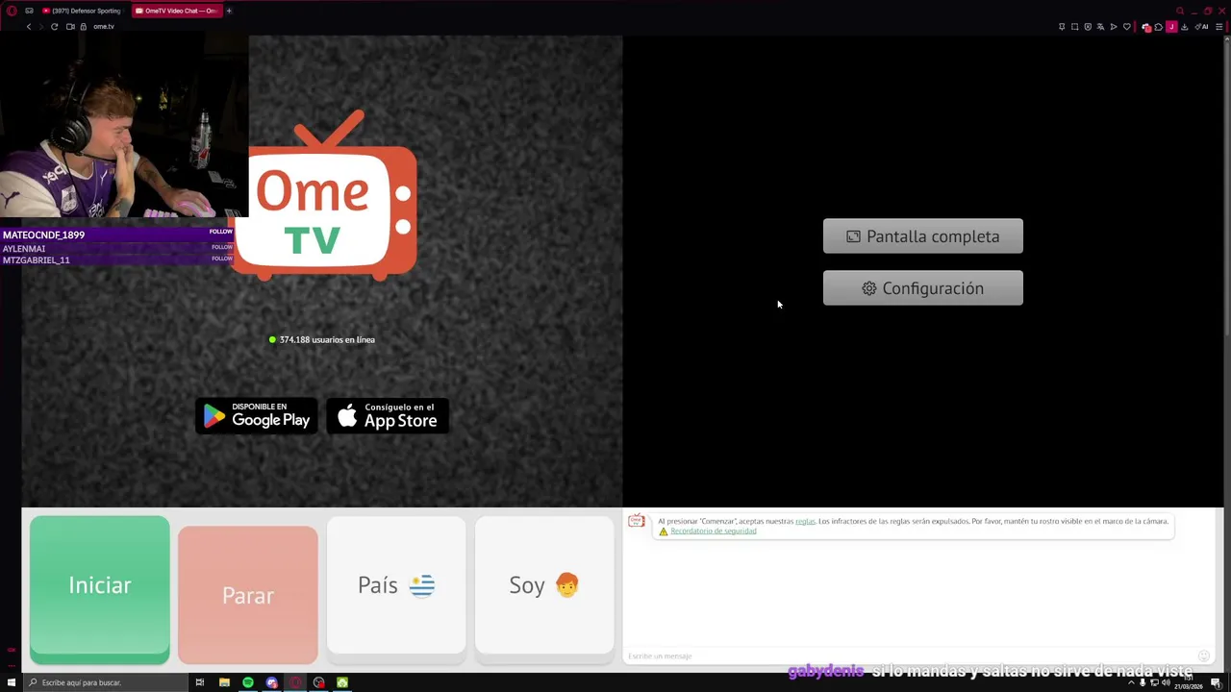
Task: Select the OmeTV Video Chat tab
Action: (x=176, y=11)
